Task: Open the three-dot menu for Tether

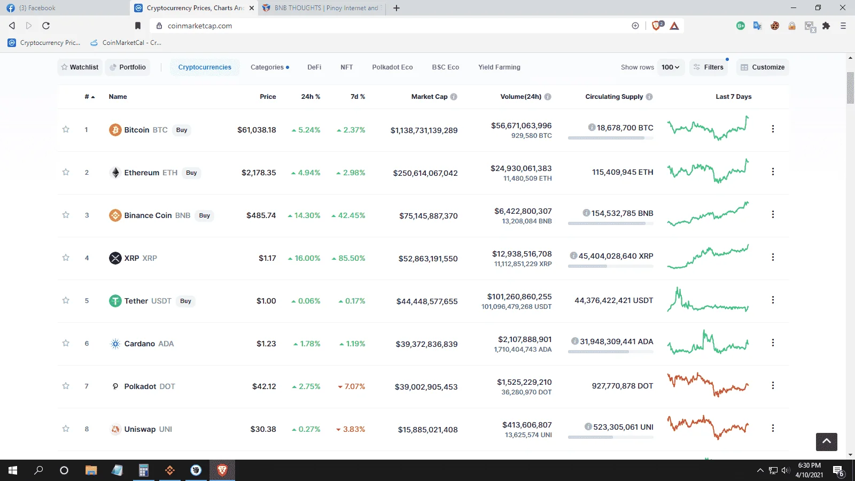Action: (x=773, y=300)
